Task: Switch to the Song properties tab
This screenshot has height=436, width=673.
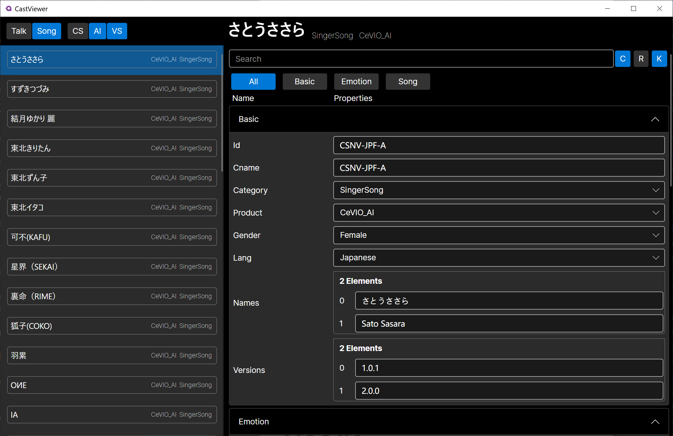Action: point(407,82)
